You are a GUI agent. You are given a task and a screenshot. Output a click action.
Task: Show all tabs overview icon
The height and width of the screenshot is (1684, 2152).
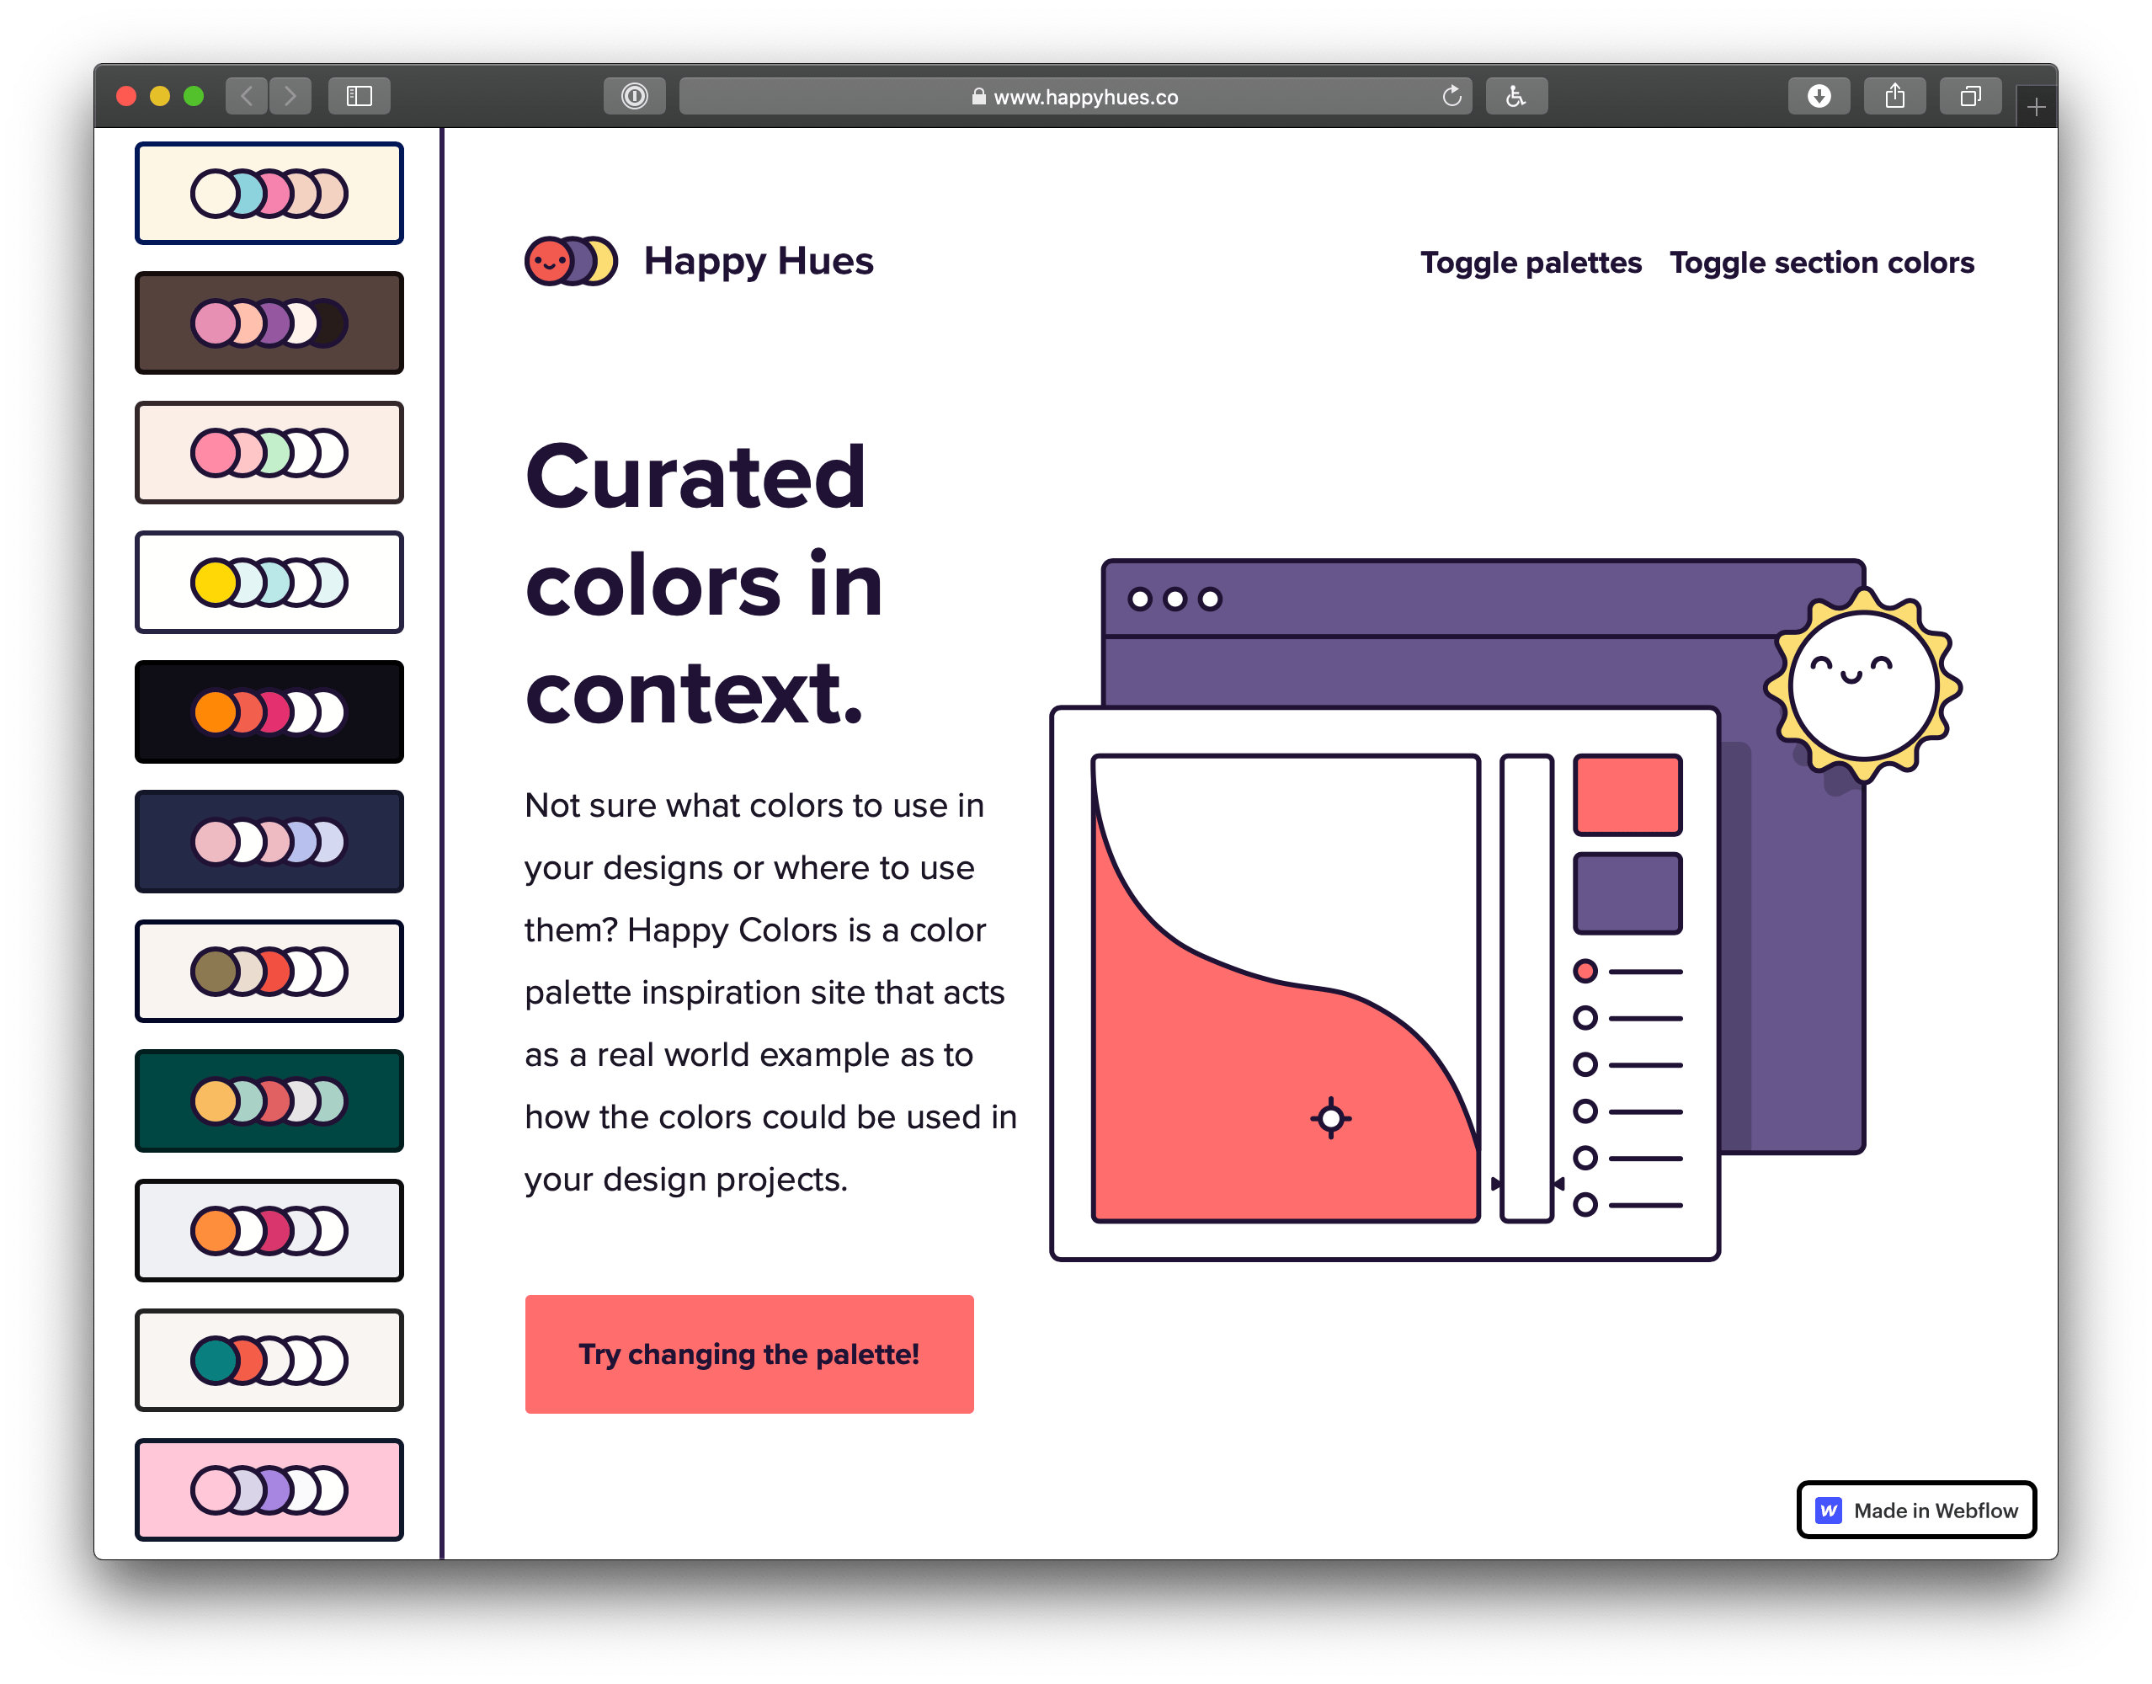1969,96
